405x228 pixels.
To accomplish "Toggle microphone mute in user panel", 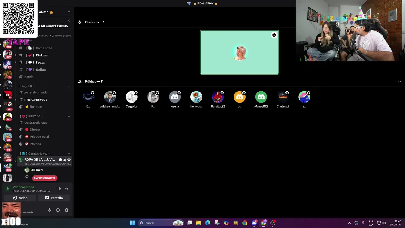I will pyautogui.click(x=49, y=210).
